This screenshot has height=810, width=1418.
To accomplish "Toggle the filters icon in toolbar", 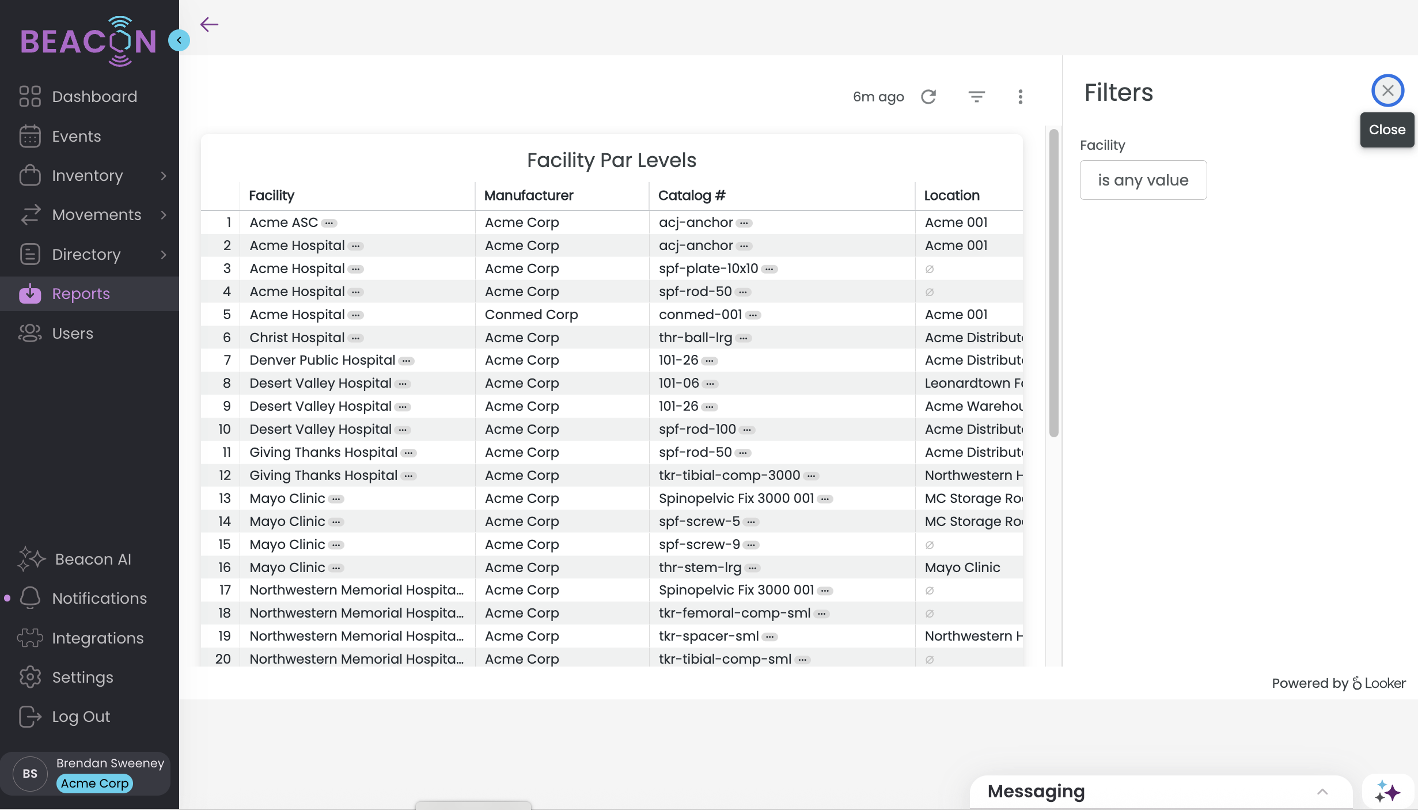I will tap(976, 97).
